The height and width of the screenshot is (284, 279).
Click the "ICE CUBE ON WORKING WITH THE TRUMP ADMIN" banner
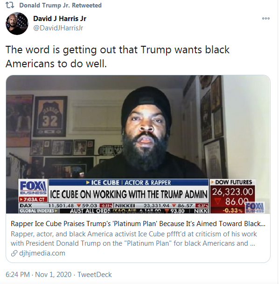tap(129, 194)
